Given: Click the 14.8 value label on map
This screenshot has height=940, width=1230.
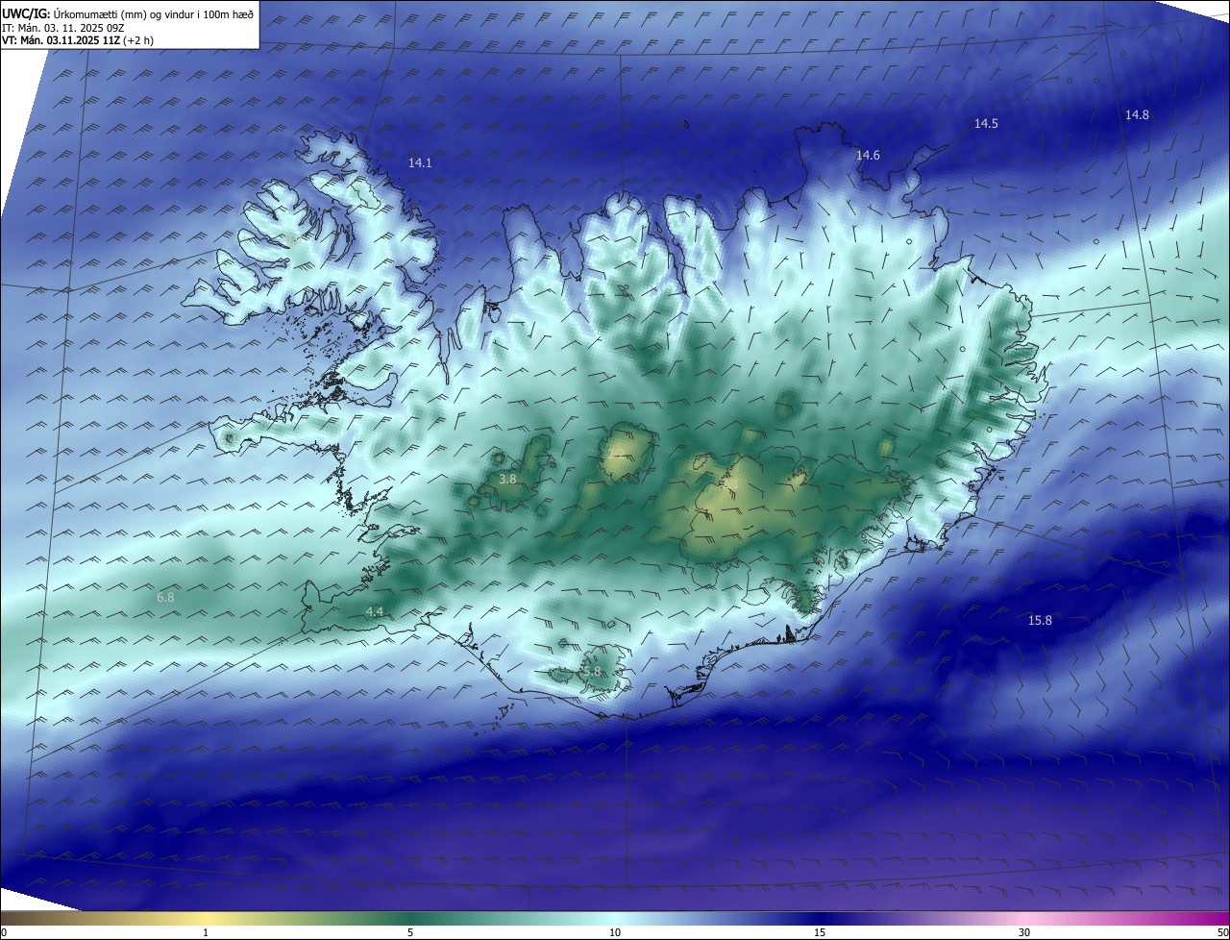Looking at the screenshot, I should [1137, 115].
